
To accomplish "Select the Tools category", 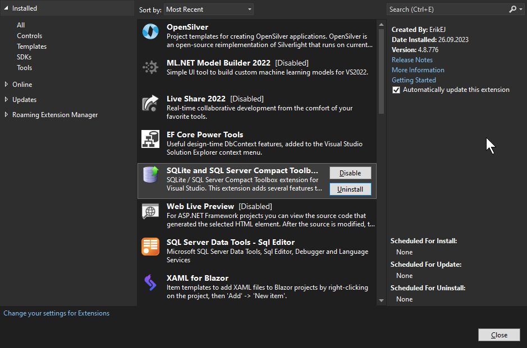I will click(x=25, y=68).
